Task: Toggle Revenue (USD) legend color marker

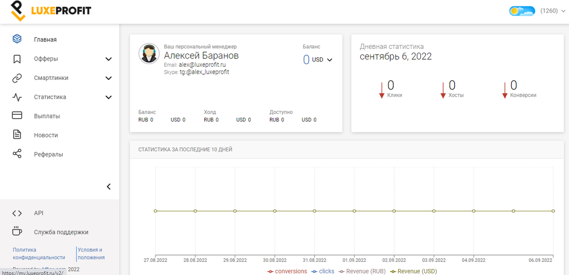Action: tap(393, 271)
